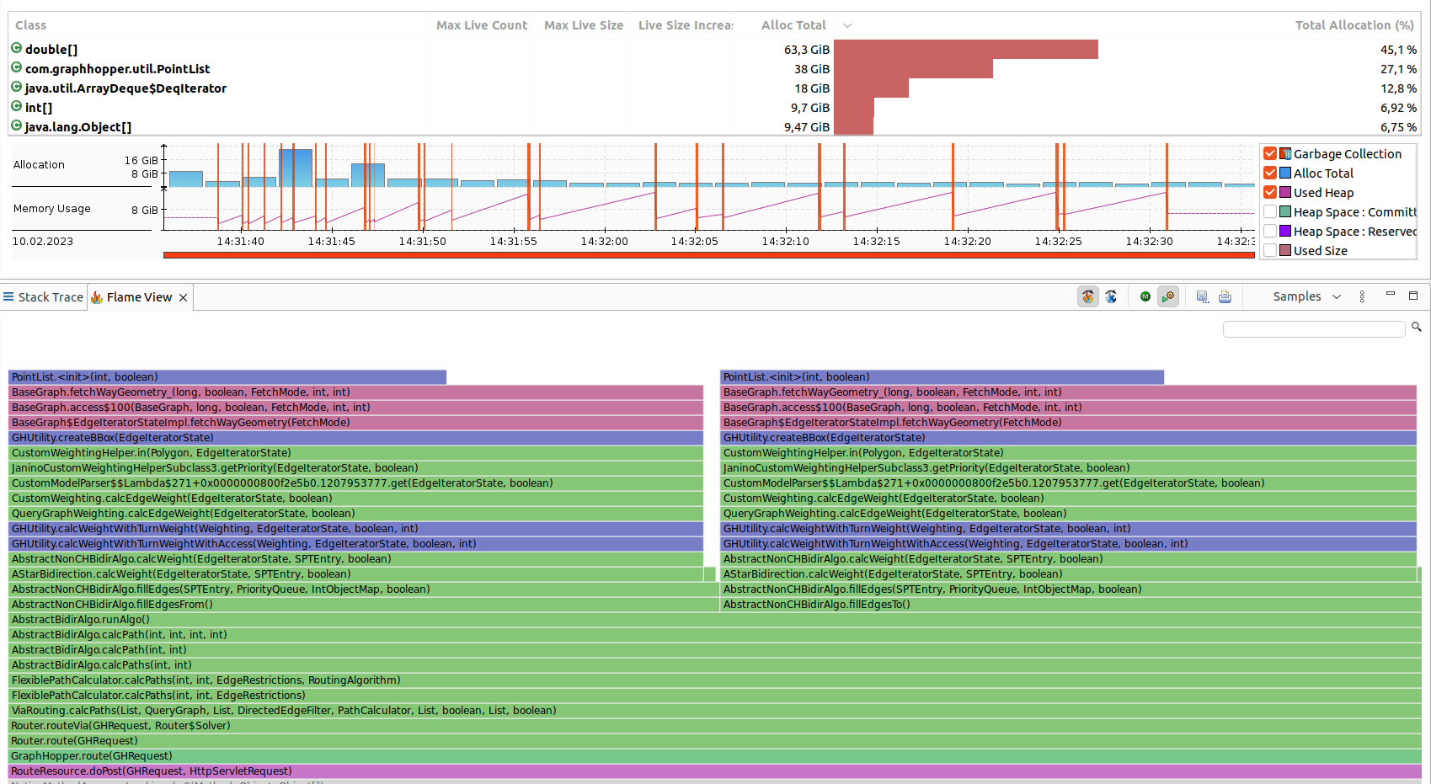Close the Flame View tab
1431x784 pixels.
coord(183,297)
